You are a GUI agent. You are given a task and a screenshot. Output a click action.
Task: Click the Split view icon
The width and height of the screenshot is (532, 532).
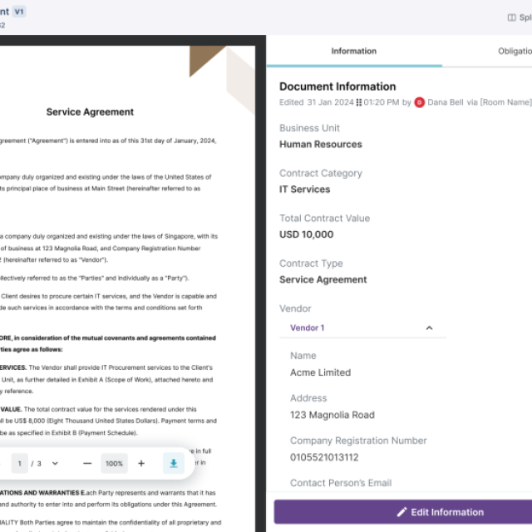512,17
